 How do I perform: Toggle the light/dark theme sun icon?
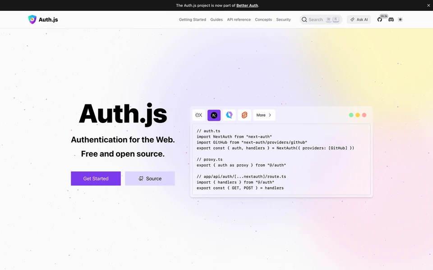pos(401,19)
